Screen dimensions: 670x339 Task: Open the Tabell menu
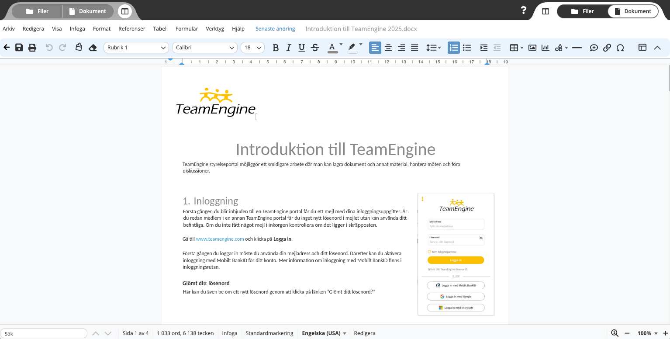tap(160, 29)
